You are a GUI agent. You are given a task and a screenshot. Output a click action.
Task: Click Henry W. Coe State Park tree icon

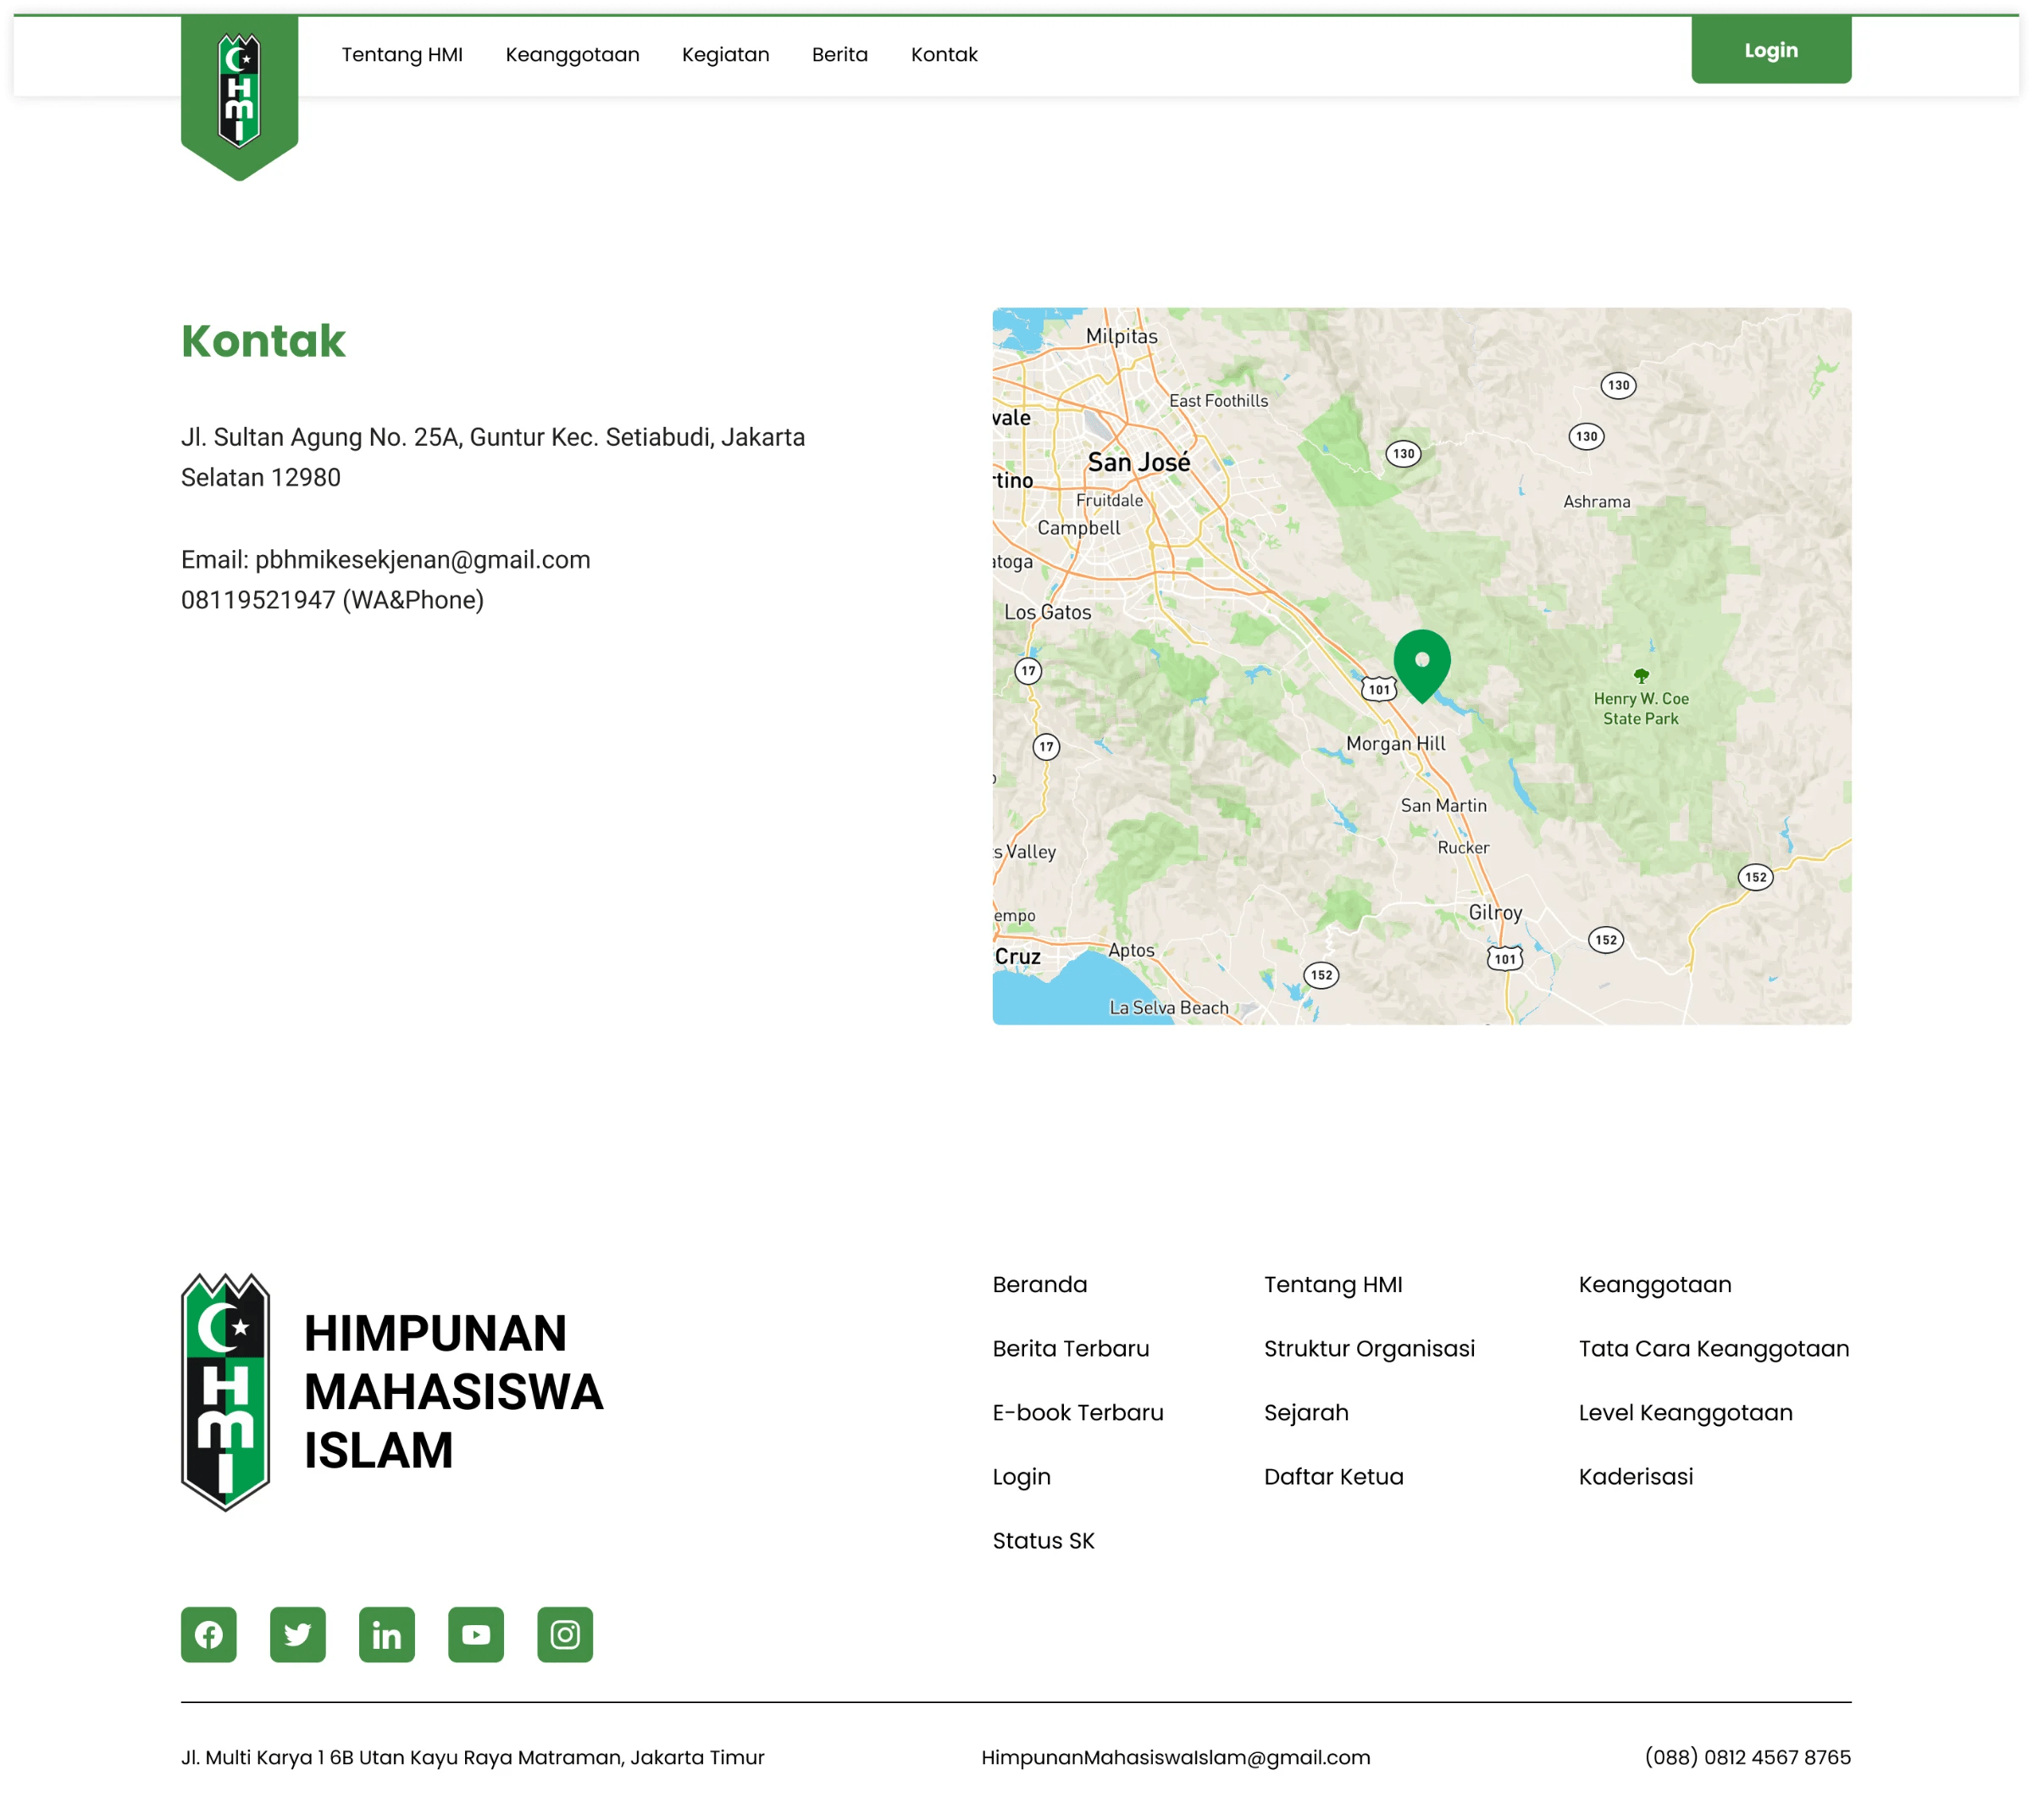click(x=1640, y=676)
